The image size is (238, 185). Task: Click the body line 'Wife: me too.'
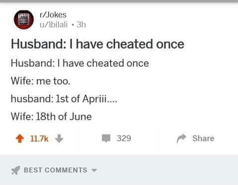(x=41, y=81)
